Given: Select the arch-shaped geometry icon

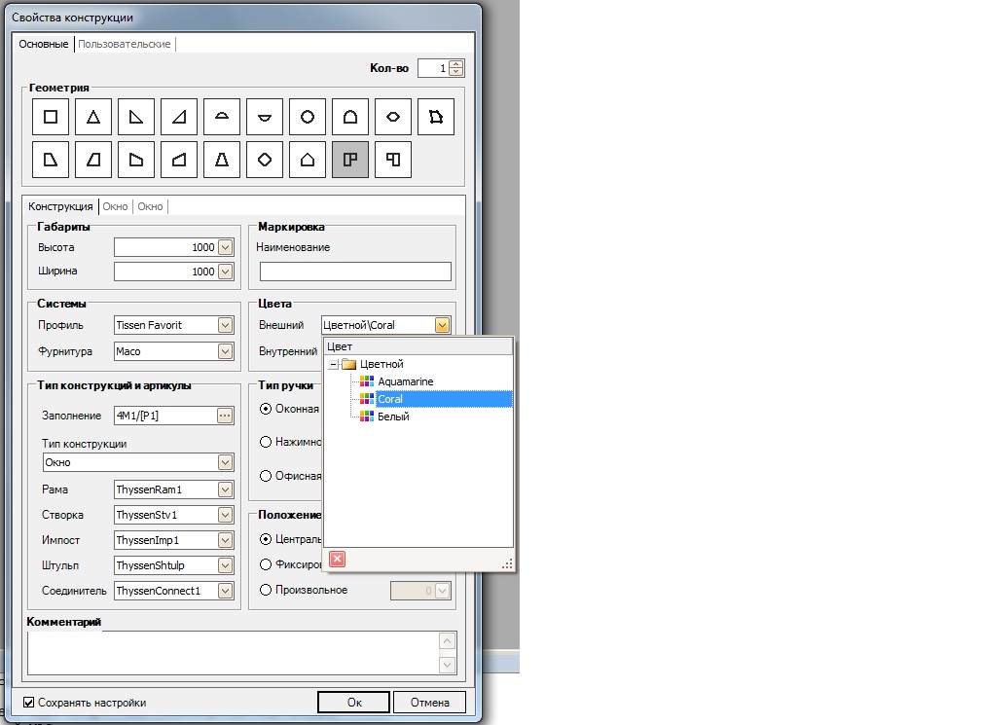Looking at the screenshot, I should (350, 117).
